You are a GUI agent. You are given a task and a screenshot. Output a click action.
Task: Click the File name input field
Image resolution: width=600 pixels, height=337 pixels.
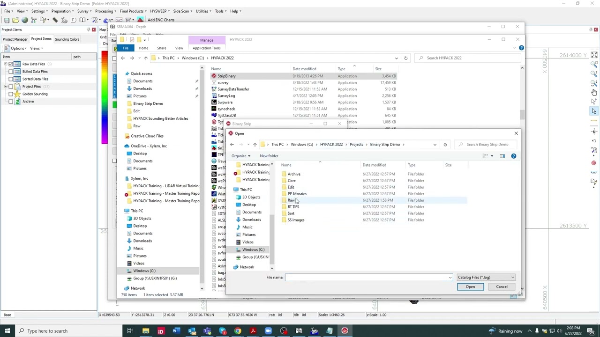pos(368,278)
